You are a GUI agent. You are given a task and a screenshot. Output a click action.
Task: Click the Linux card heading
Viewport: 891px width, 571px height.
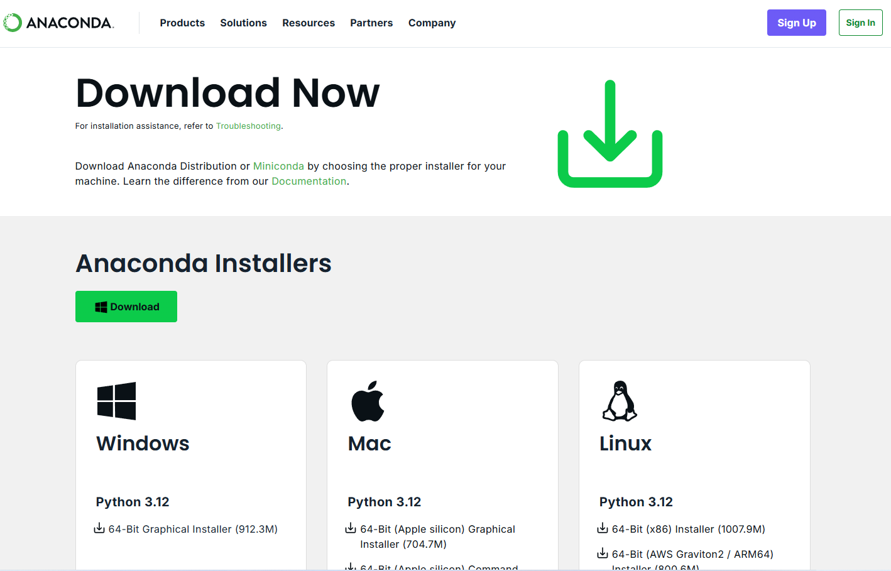[625, 443]
